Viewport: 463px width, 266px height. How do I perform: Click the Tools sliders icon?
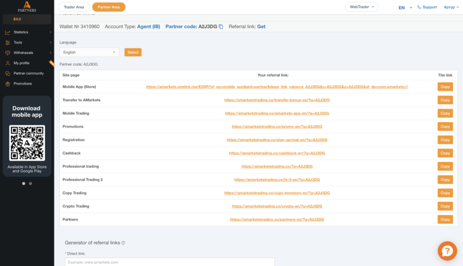click(8, 43)
